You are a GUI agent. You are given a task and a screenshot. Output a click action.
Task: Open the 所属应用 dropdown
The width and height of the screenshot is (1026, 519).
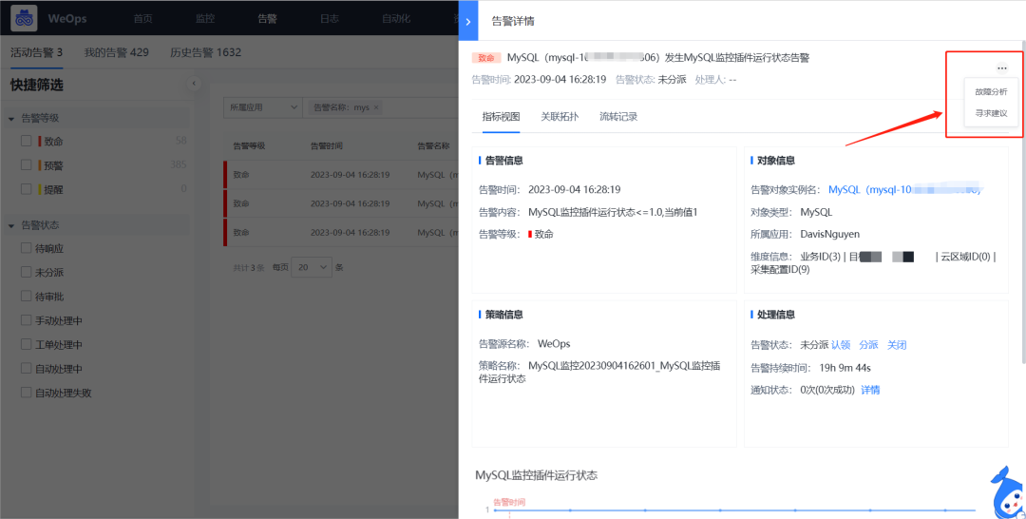click(262, 107)
